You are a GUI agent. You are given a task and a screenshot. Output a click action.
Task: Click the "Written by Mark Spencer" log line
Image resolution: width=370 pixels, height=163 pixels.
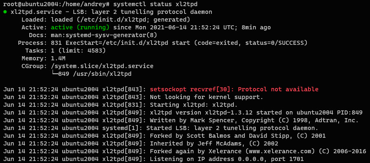click(244, 120)
